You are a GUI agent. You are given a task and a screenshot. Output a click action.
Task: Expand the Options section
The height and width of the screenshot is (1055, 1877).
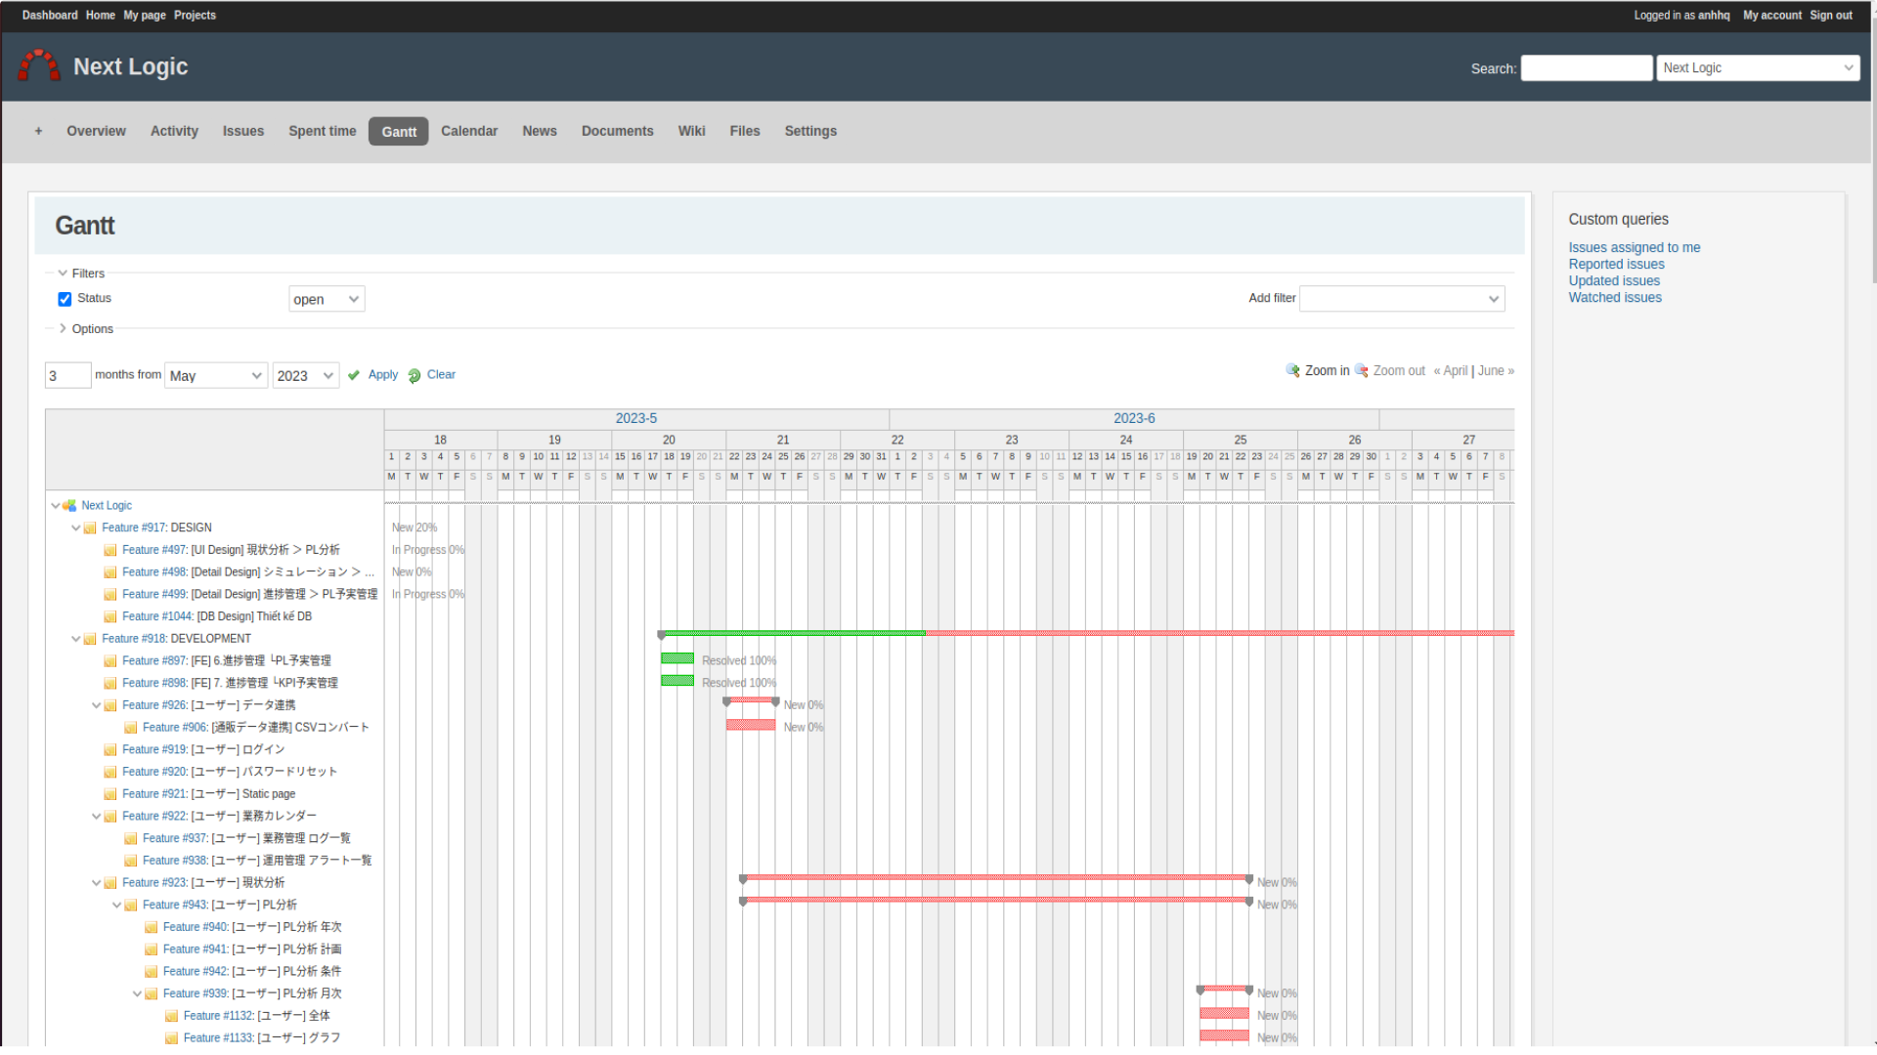63,329
